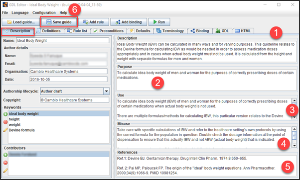Click inside the Purpose text area
Screen dimensions: 300x180
tap(206, 80)
